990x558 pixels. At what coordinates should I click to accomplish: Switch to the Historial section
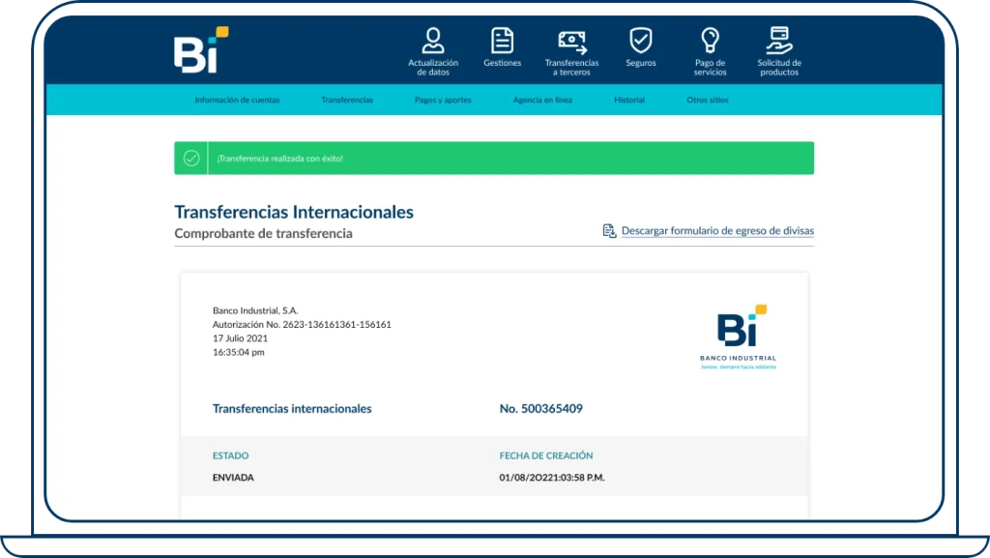pyautogui.click(x=629, y=99)
